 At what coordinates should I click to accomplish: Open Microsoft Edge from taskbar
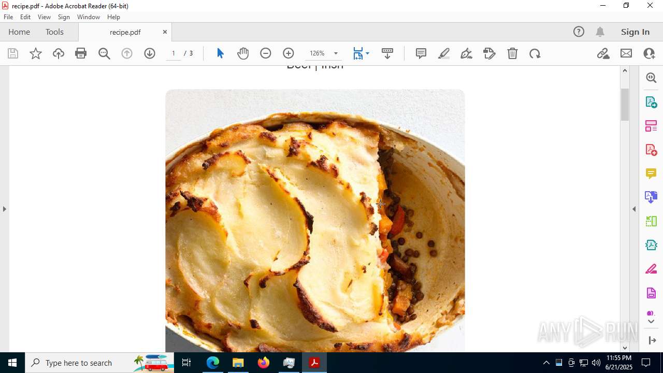pos(213,363)
